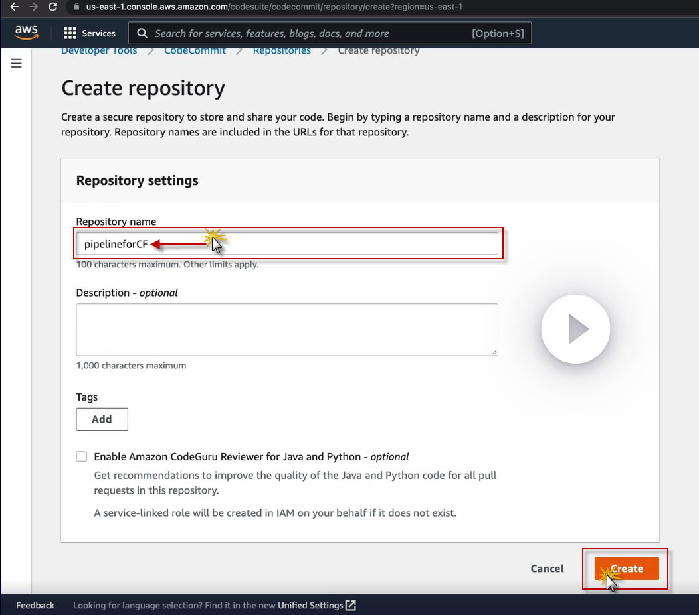Viewport: 699px width, 615px height.
Task: Focus the AWS services search field
Action: point(330,33)
